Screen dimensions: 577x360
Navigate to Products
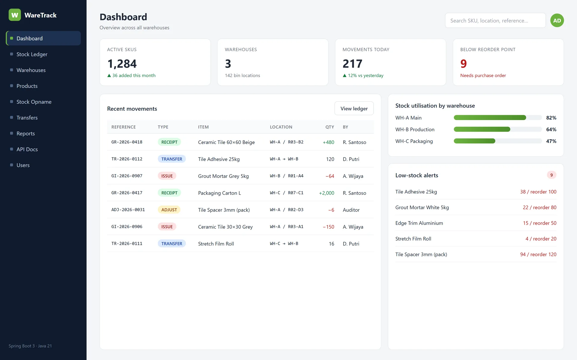coord(43,86)
